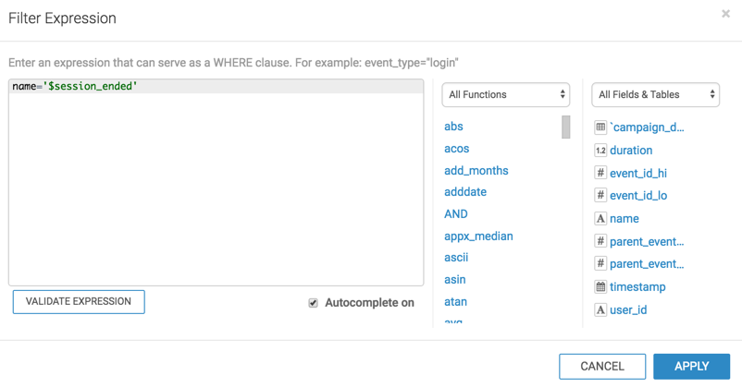Apply the filter expression

691,366
